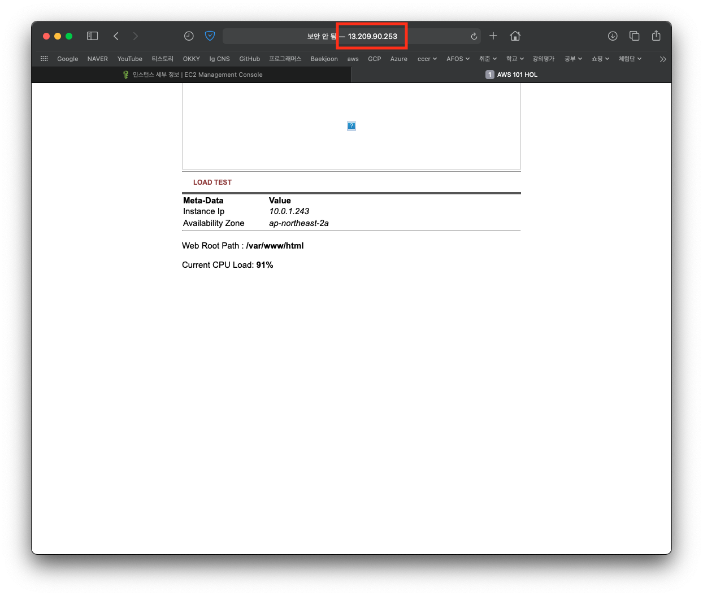
Task: Open the GitHub bookmark
Action: (x=250, y=59)
